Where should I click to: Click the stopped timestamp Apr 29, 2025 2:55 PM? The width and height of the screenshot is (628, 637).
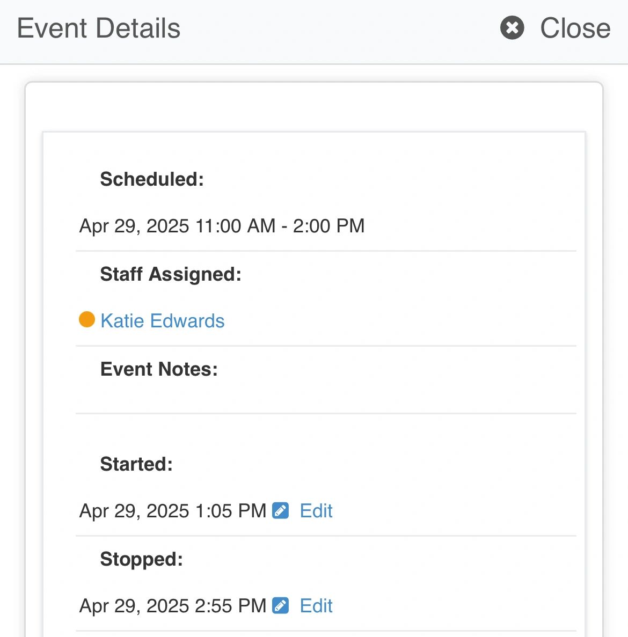(172, 606)
